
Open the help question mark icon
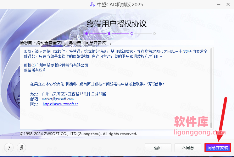pos(9,148)
